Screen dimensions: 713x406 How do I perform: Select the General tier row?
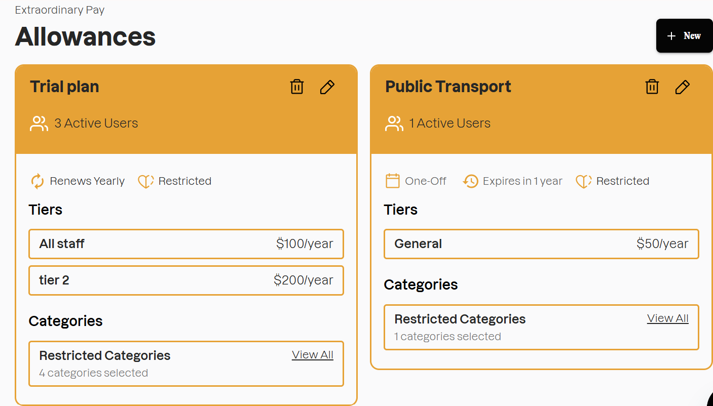[x=541, y=244]
